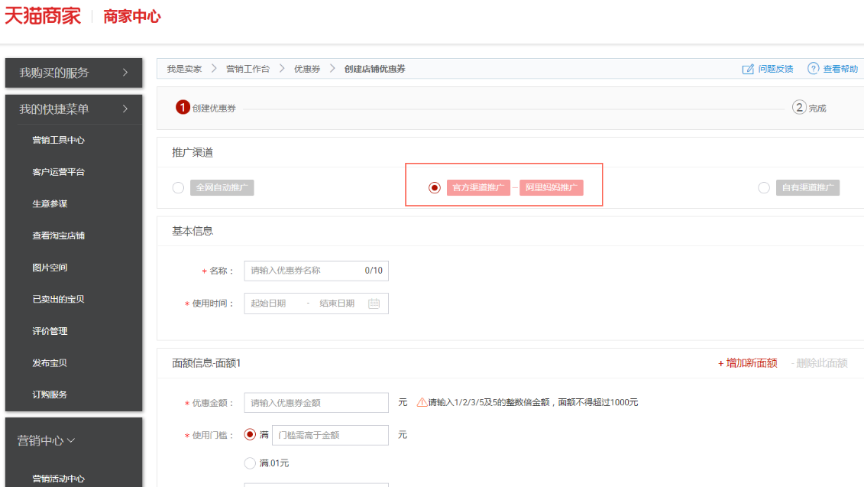864x487 pixels.
Task: Open the calendar icon in 使用时间 field
Action: tap(374, 304)
